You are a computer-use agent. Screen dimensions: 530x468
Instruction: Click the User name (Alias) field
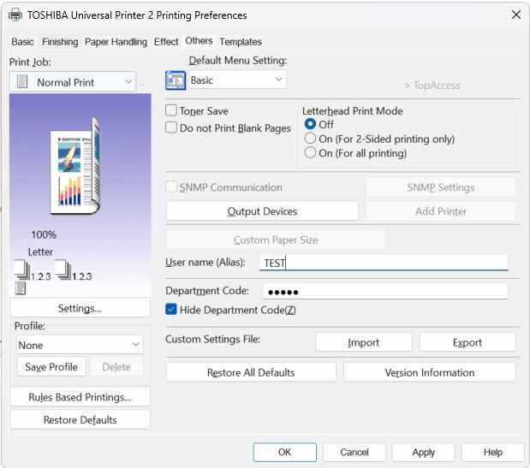tap(384, 263)
